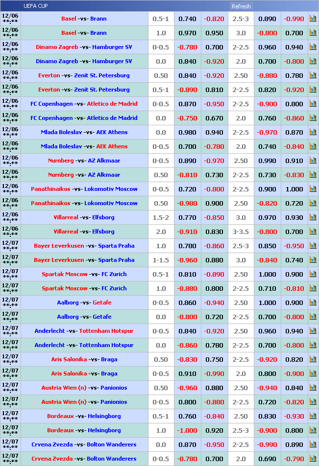Open chart for Crvena Zvezda vs Bolton 0-0.5 row

[x=313, y=459]
